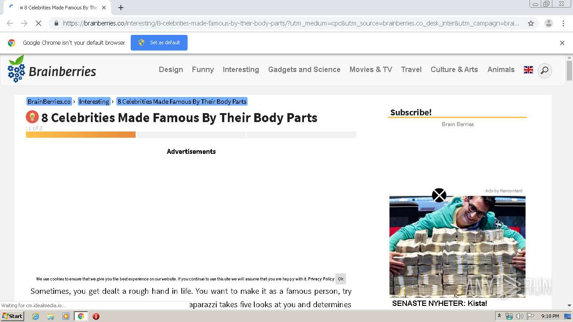Bookmark this page with star icon

tap(531, 23)
